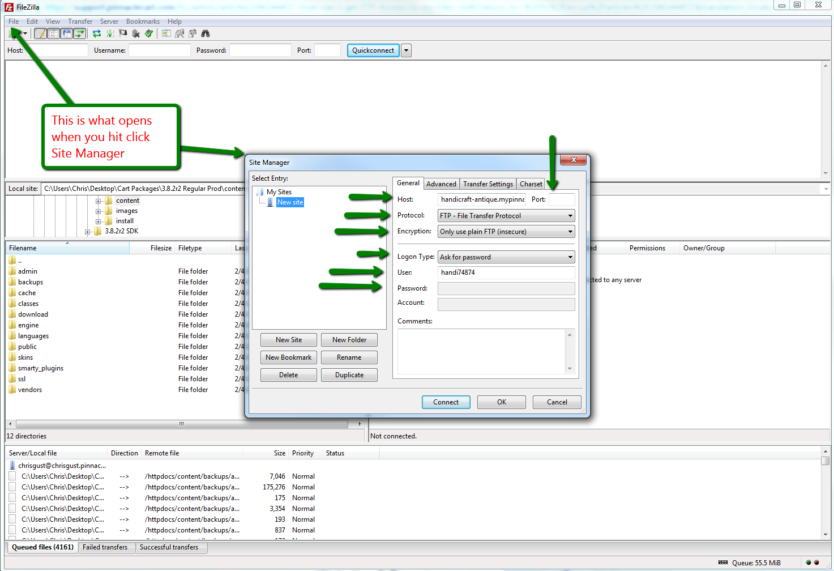
Task: Click the local file list horizontal scrollbar
Action: pyautogui.click(x=182, y=424)
